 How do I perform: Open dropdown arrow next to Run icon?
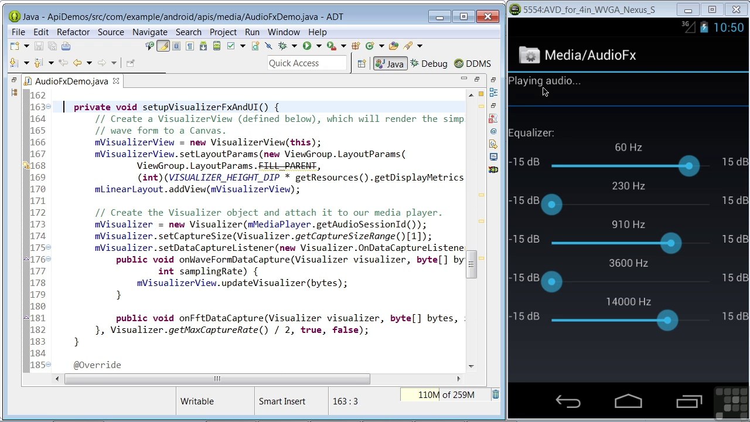[319, 46]
